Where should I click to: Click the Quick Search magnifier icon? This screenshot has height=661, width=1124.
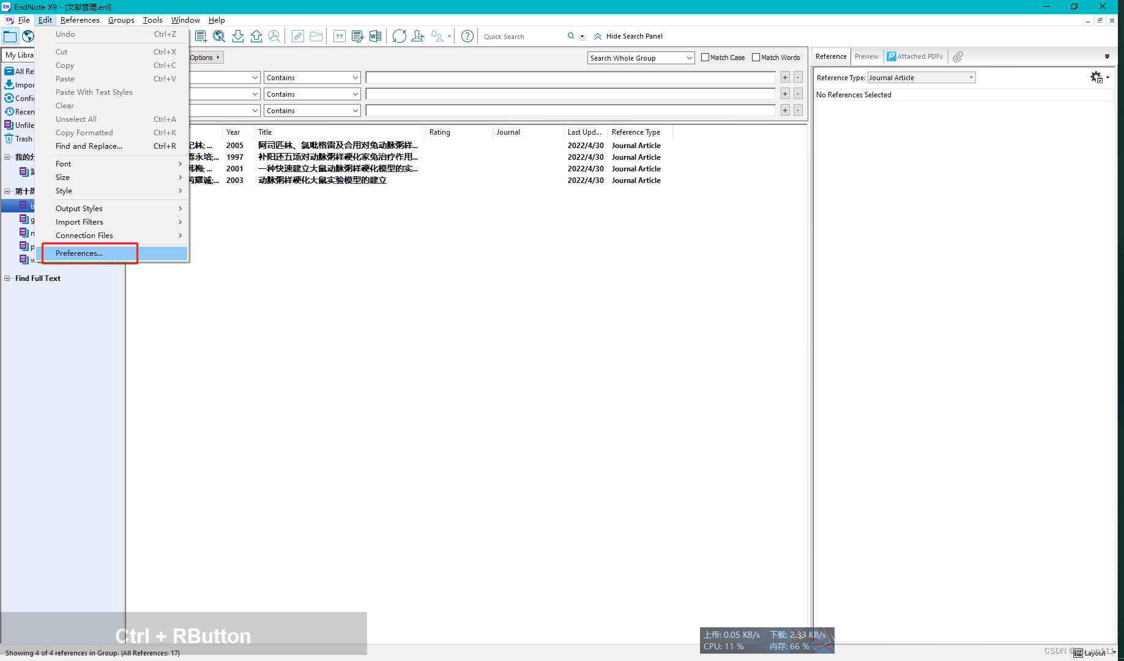tap(571, 36)
